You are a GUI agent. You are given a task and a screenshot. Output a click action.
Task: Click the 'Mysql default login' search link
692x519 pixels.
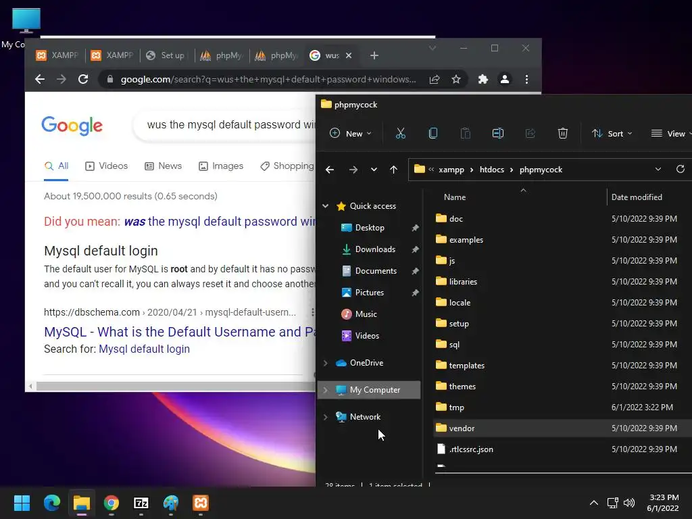tap(145, 349)
